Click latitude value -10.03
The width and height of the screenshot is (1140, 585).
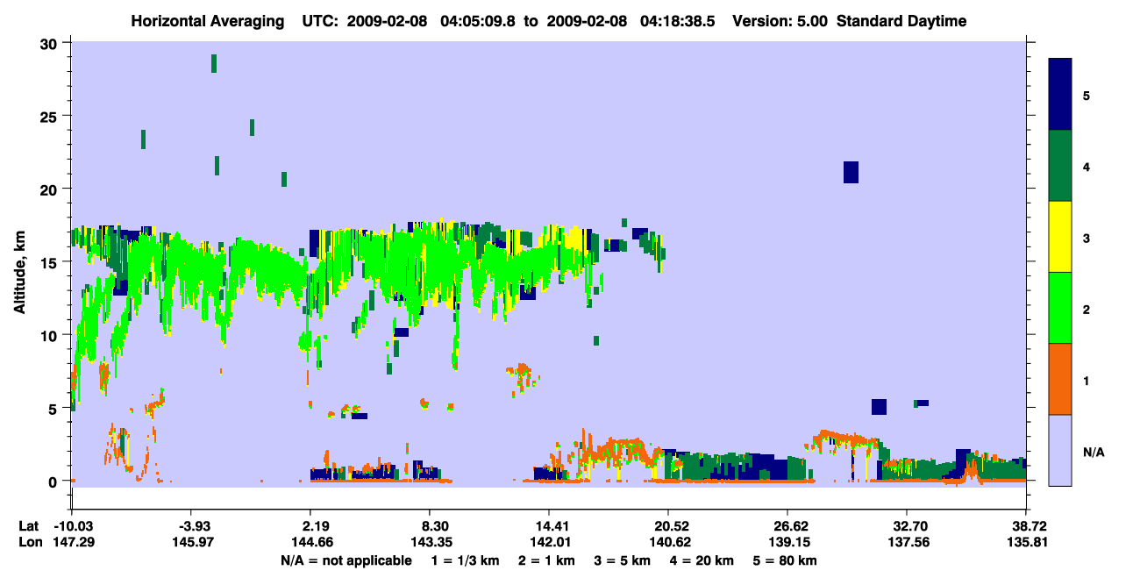72,526
